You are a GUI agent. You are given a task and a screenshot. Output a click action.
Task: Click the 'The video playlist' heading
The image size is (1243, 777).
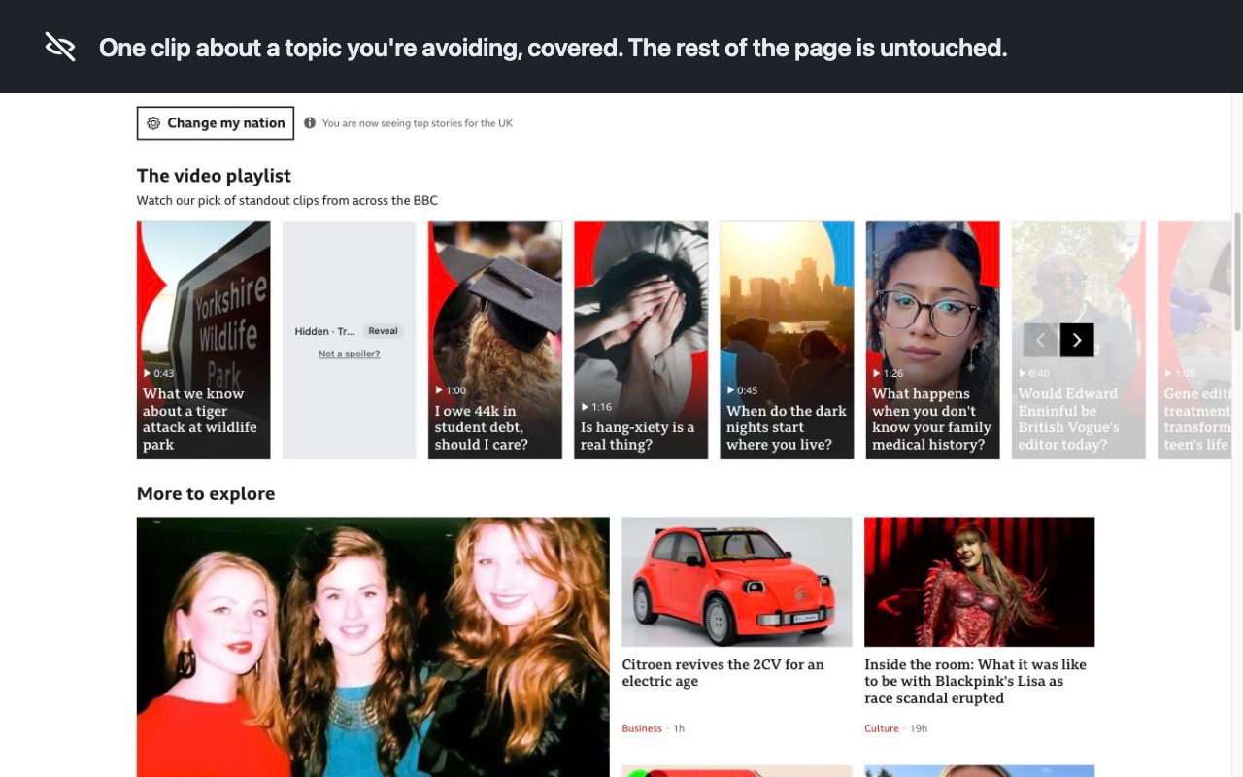pyautogui.click(x=214, y=176)
